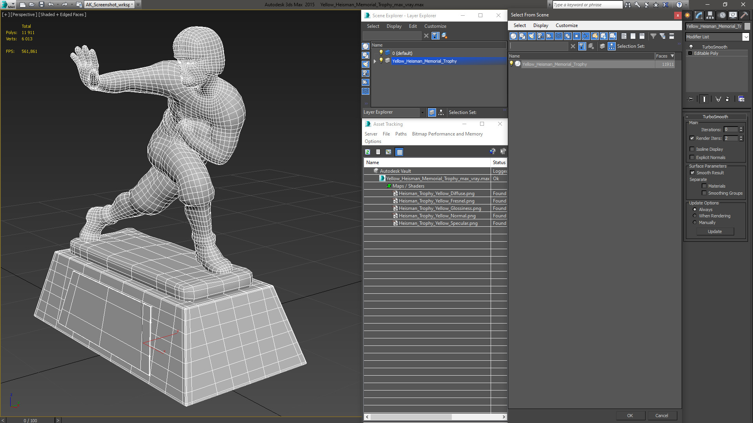The width and height of the screenshot is (753, 423).
Task: Toggle Display Lights filter in Select From Scene
Action: click(531, 36)
